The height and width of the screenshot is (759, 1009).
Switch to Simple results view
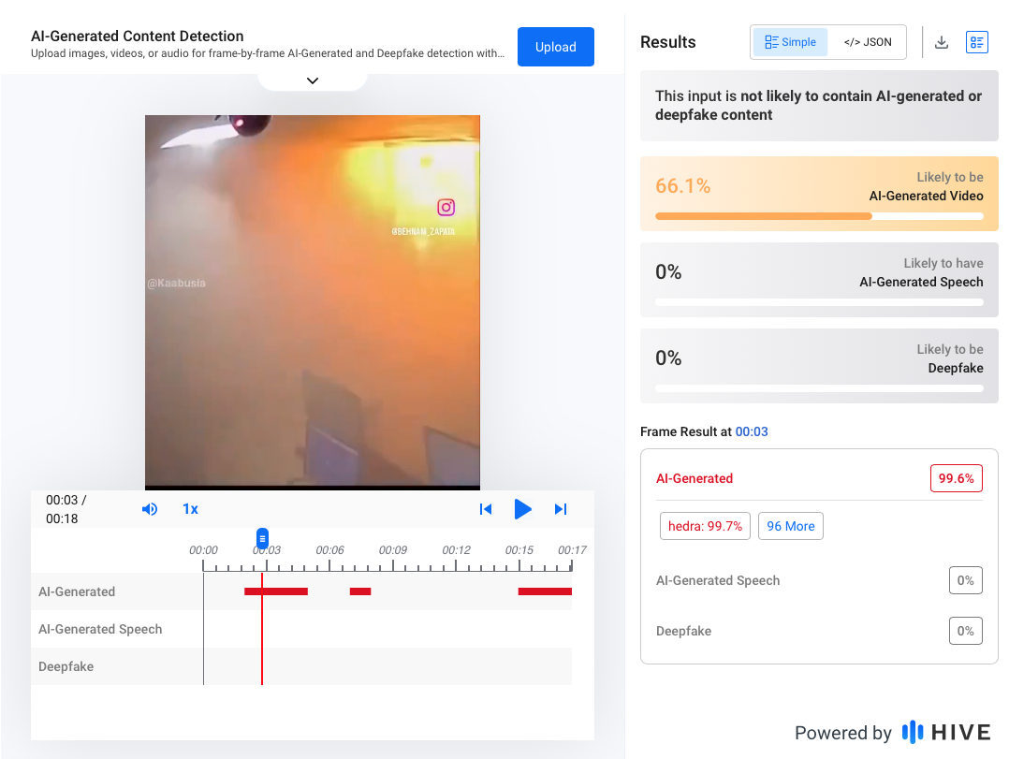point(791,42)
